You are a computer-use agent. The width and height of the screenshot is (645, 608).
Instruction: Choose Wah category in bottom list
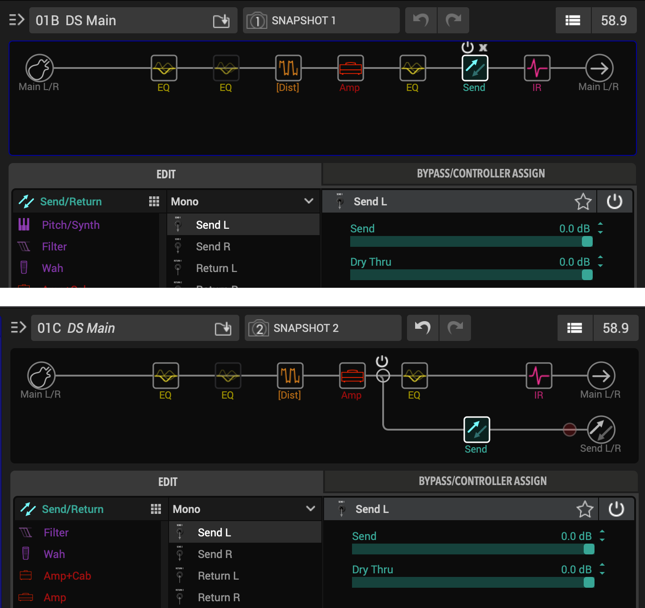[88, 554]
